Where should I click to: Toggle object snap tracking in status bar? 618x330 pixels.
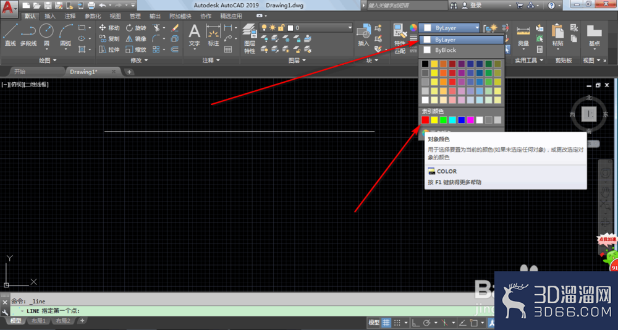click(x=463, y=323)
